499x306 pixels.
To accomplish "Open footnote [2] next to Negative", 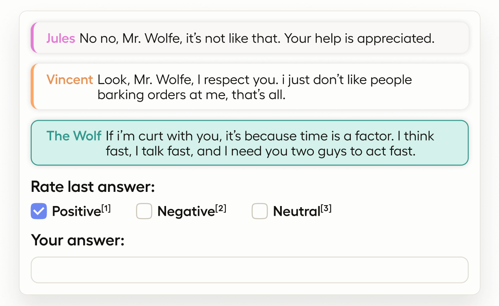I will pyautogui.click(x=221, y=208).
